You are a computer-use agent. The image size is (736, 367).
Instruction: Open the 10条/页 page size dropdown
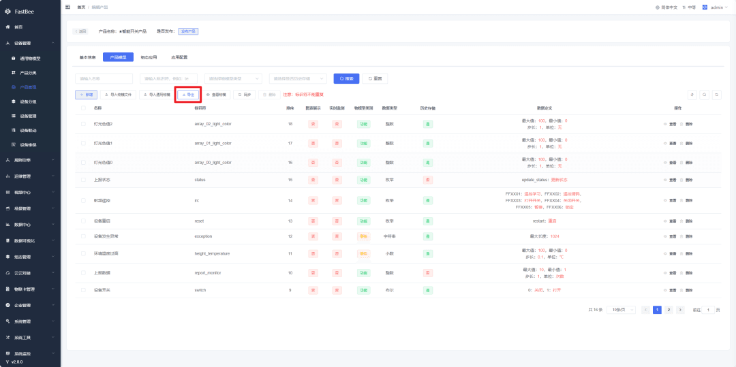click(621, 310)
